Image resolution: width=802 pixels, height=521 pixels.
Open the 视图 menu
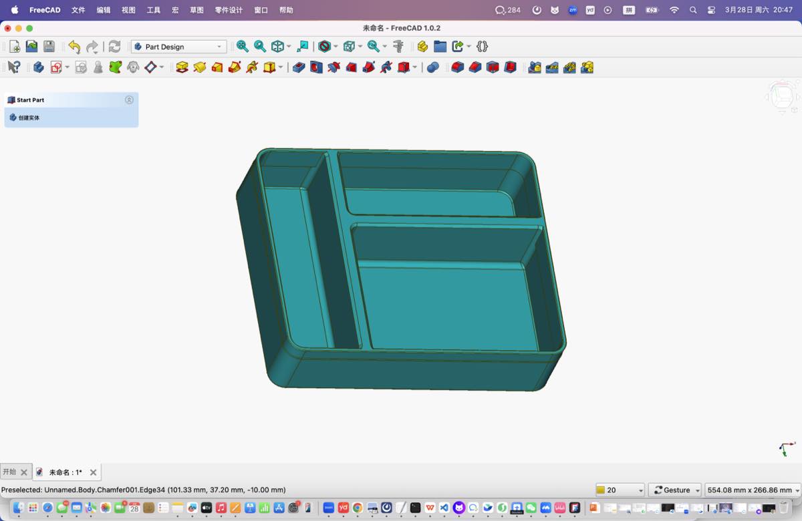pyautogui.click(x=129, y=10)
